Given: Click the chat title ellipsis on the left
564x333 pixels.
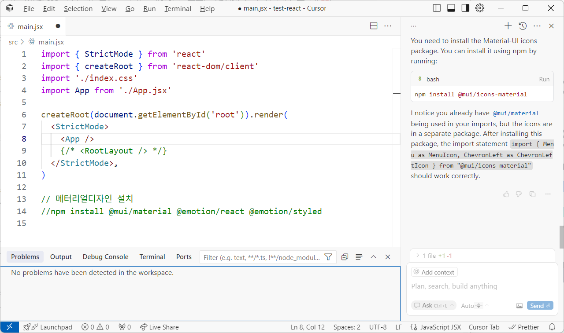Looking at the screenshot, I should pyautogui.click(x=413, y=26).
